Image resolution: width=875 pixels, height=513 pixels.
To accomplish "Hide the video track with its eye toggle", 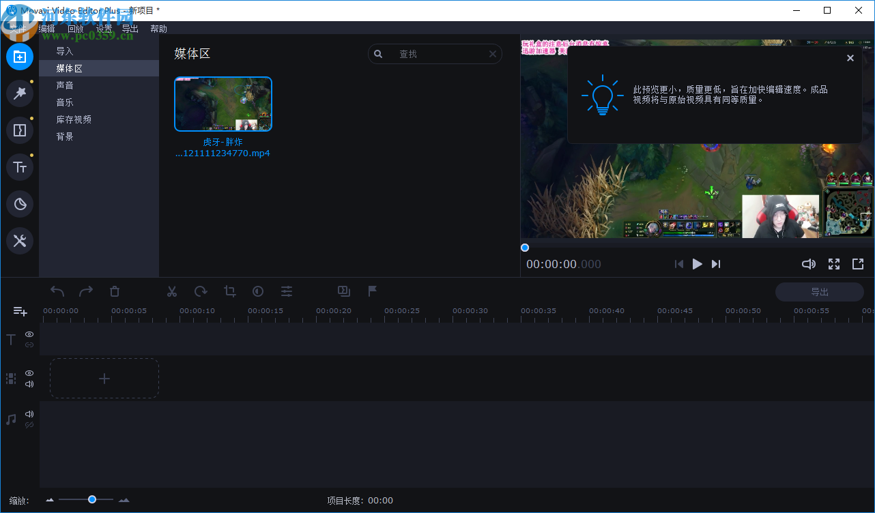I will 29,373.
